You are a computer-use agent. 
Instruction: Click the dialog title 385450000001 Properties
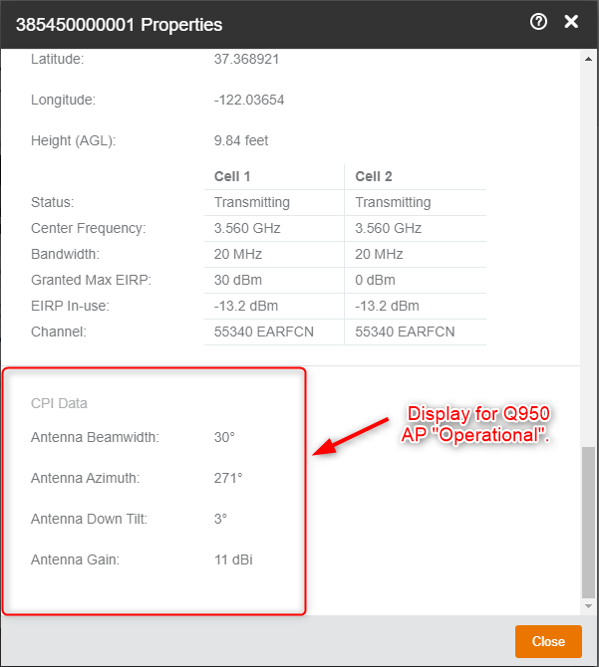[x=120, y=25]
